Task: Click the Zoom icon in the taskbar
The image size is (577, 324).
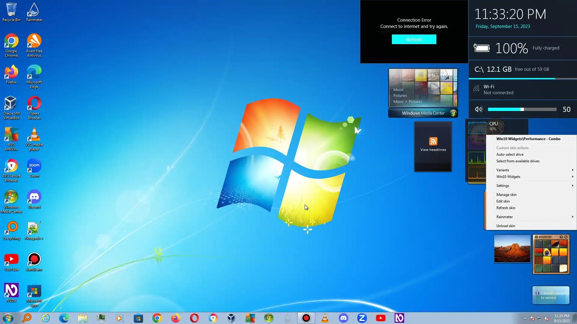Action: pyautogui.click(x=362, y=318)
